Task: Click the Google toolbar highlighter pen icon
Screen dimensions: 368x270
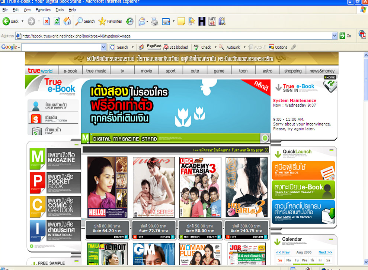Action: click(293, 47)
